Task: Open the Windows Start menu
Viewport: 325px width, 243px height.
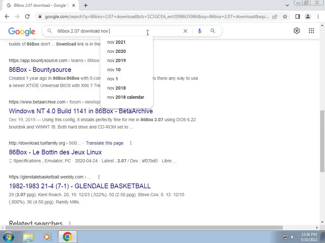Action: (x=8, y=237)
